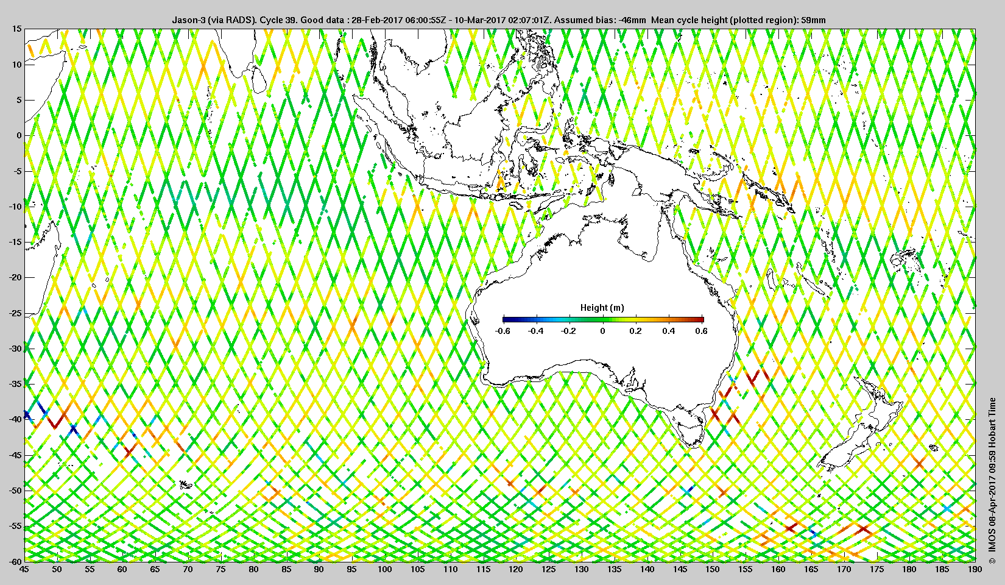1005x585 pixels.
Task: Click the Tasmania island outline
Action: (x=692, y=434)
